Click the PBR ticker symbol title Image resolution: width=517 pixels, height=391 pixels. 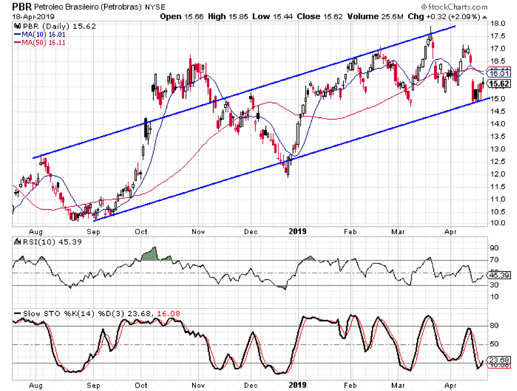pyautogui.click(x=22, y=6)
